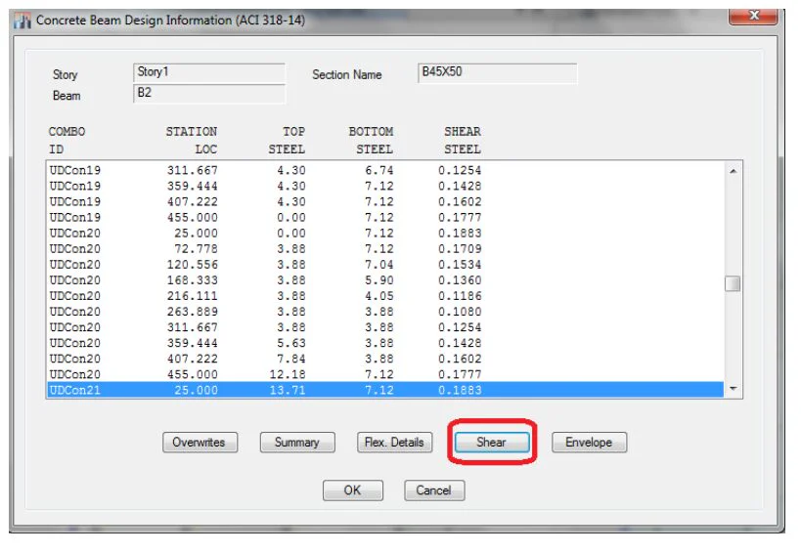The image size is (801, 554).
Task: Show the design Summary
Action: click(297, 443)
